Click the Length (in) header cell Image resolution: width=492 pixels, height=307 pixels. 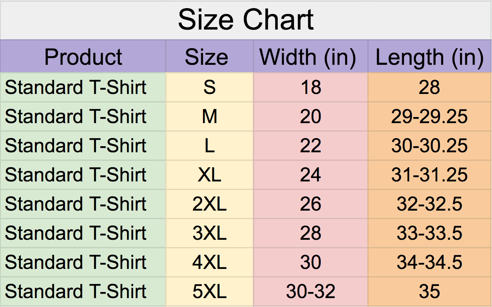429,57
